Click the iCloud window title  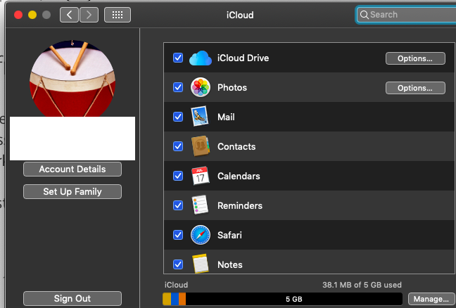240,15
